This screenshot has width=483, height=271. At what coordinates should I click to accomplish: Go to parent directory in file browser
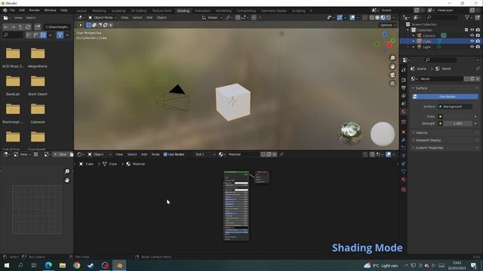point(20,27)
